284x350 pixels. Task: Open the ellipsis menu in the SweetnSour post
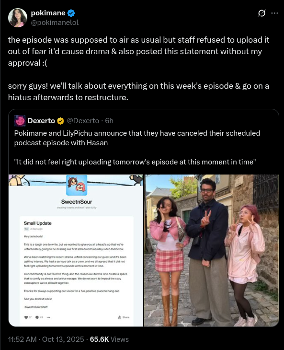(x=48, y=317)
